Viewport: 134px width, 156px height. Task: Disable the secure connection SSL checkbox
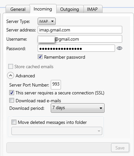coord(11,93)
